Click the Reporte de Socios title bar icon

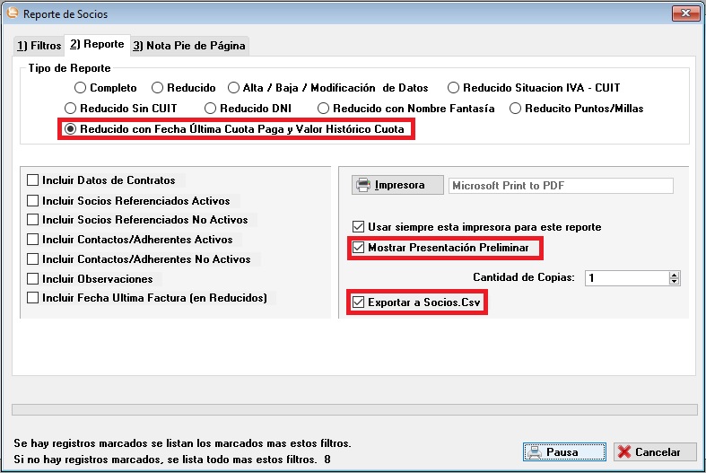click(x=13, y=15)
